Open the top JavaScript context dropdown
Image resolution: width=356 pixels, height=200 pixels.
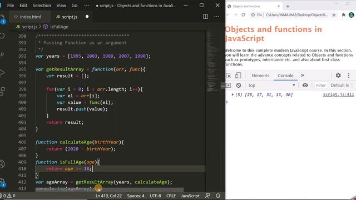[271, 86]
